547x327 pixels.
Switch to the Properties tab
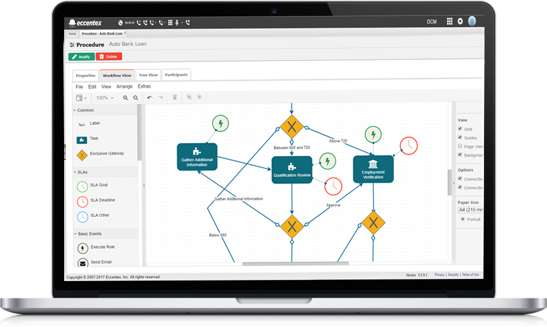coord(85,76)
